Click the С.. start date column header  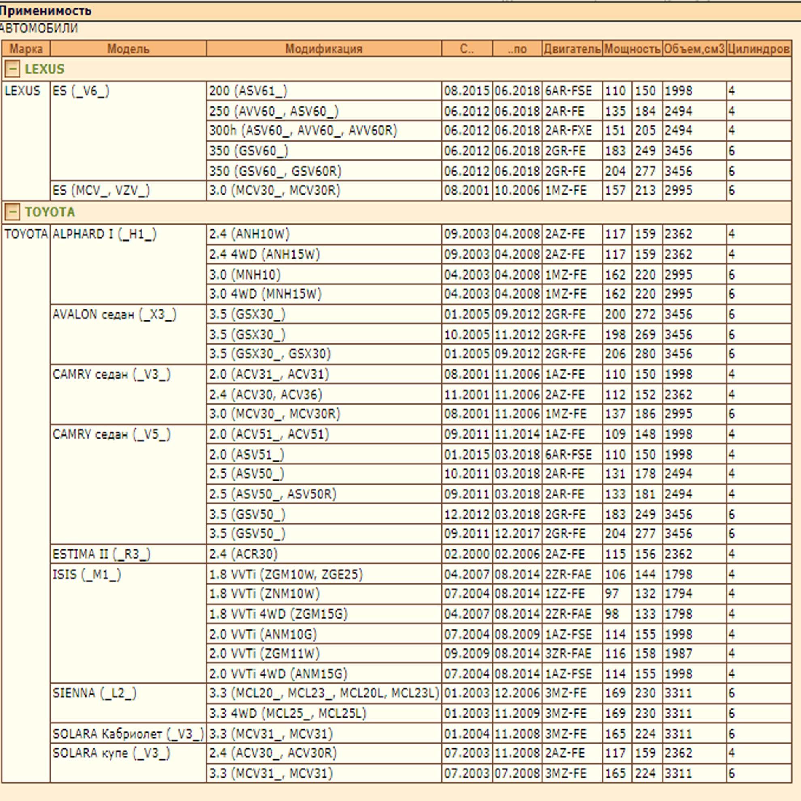click(467, 49)
